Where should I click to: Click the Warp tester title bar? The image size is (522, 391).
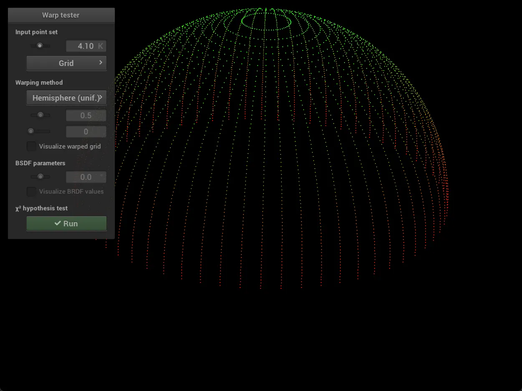point(61,15)
